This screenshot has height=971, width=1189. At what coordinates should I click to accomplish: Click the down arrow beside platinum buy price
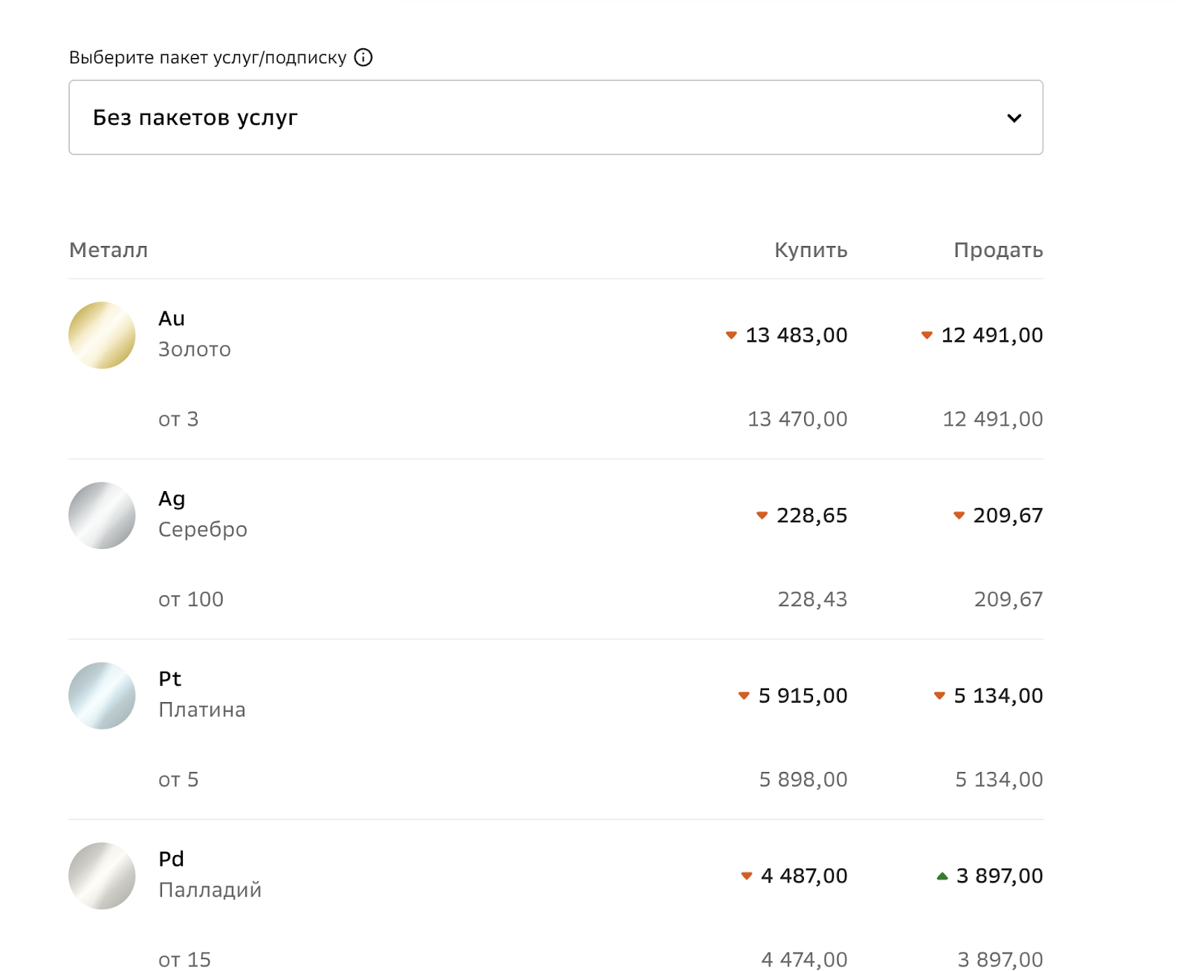pos(744,696)
